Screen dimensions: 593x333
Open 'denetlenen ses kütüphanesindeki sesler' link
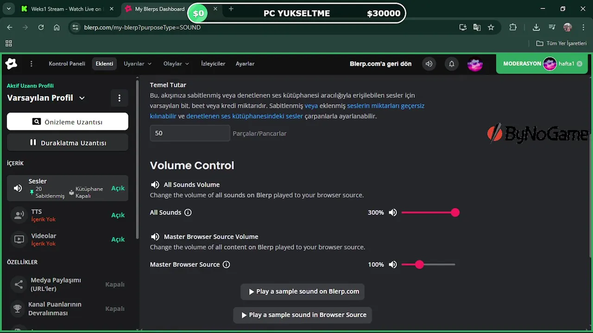click(245, 116)
